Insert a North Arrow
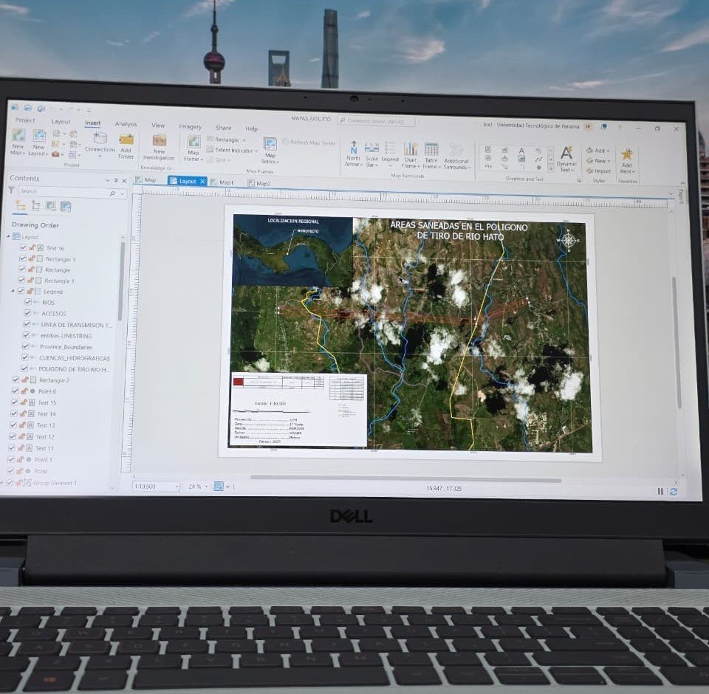The height and width of the screenshot is (694, 709). coord(353,154)
